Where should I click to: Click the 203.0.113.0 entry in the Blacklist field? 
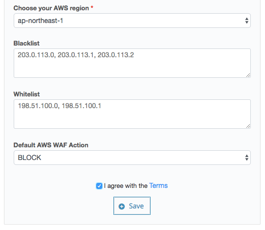click(x=36, y=55)
